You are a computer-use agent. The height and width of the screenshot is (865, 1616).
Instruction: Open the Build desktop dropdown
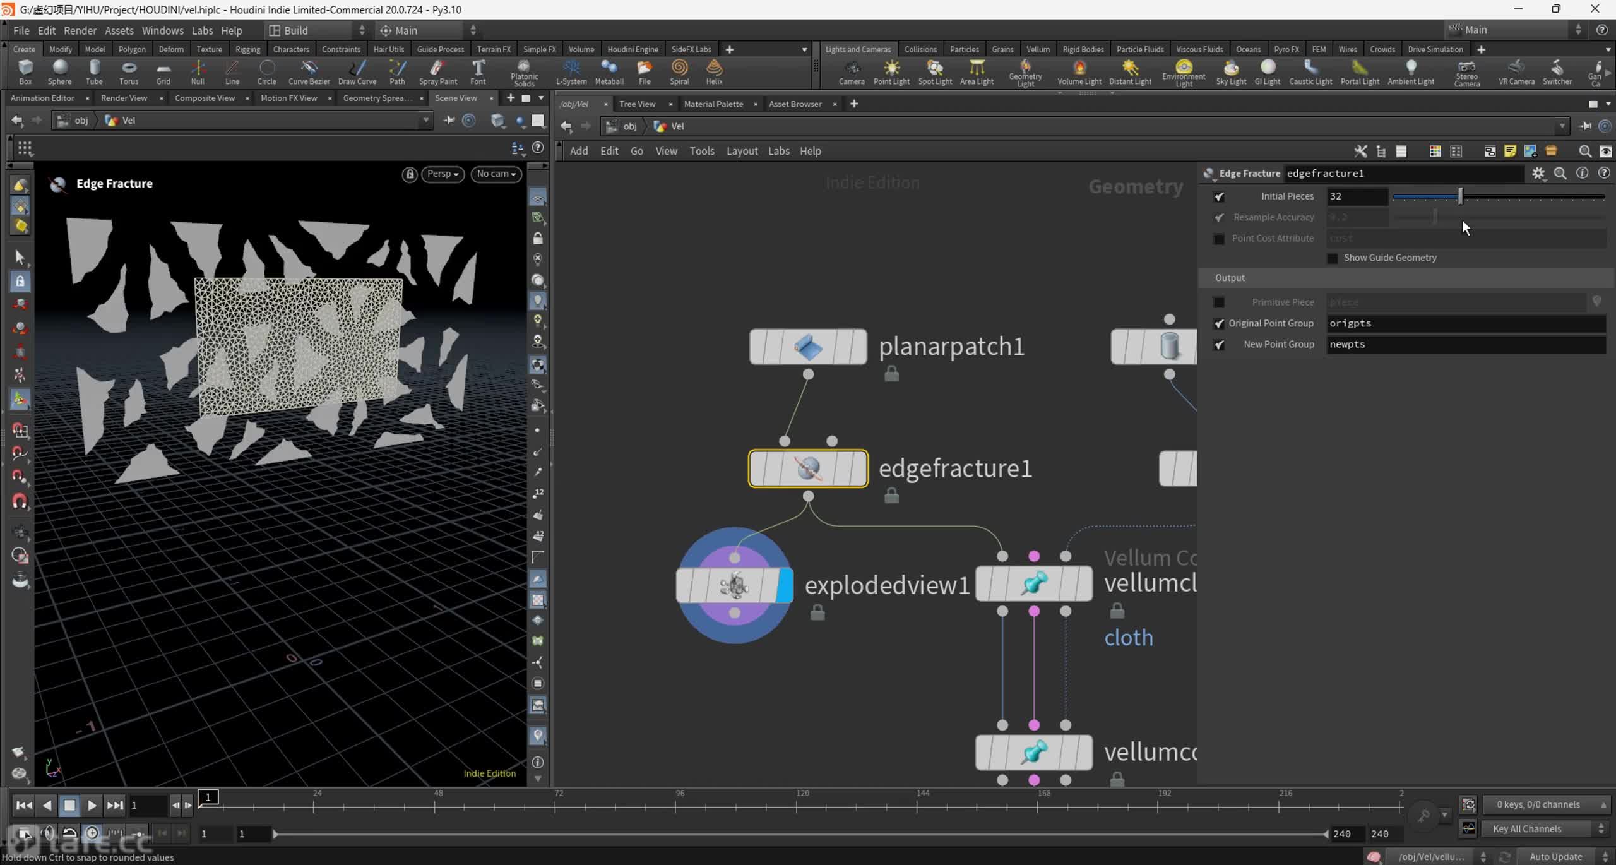pos(317,30)
